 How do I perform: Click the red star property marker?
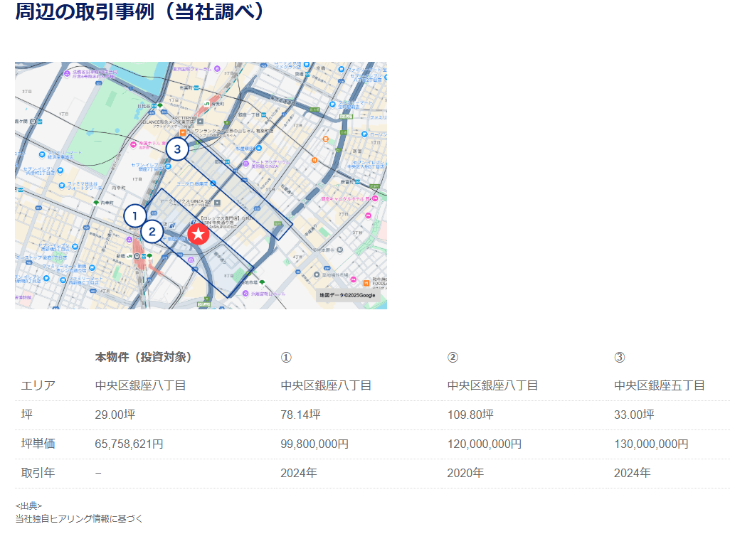click(x=199, y=234)
